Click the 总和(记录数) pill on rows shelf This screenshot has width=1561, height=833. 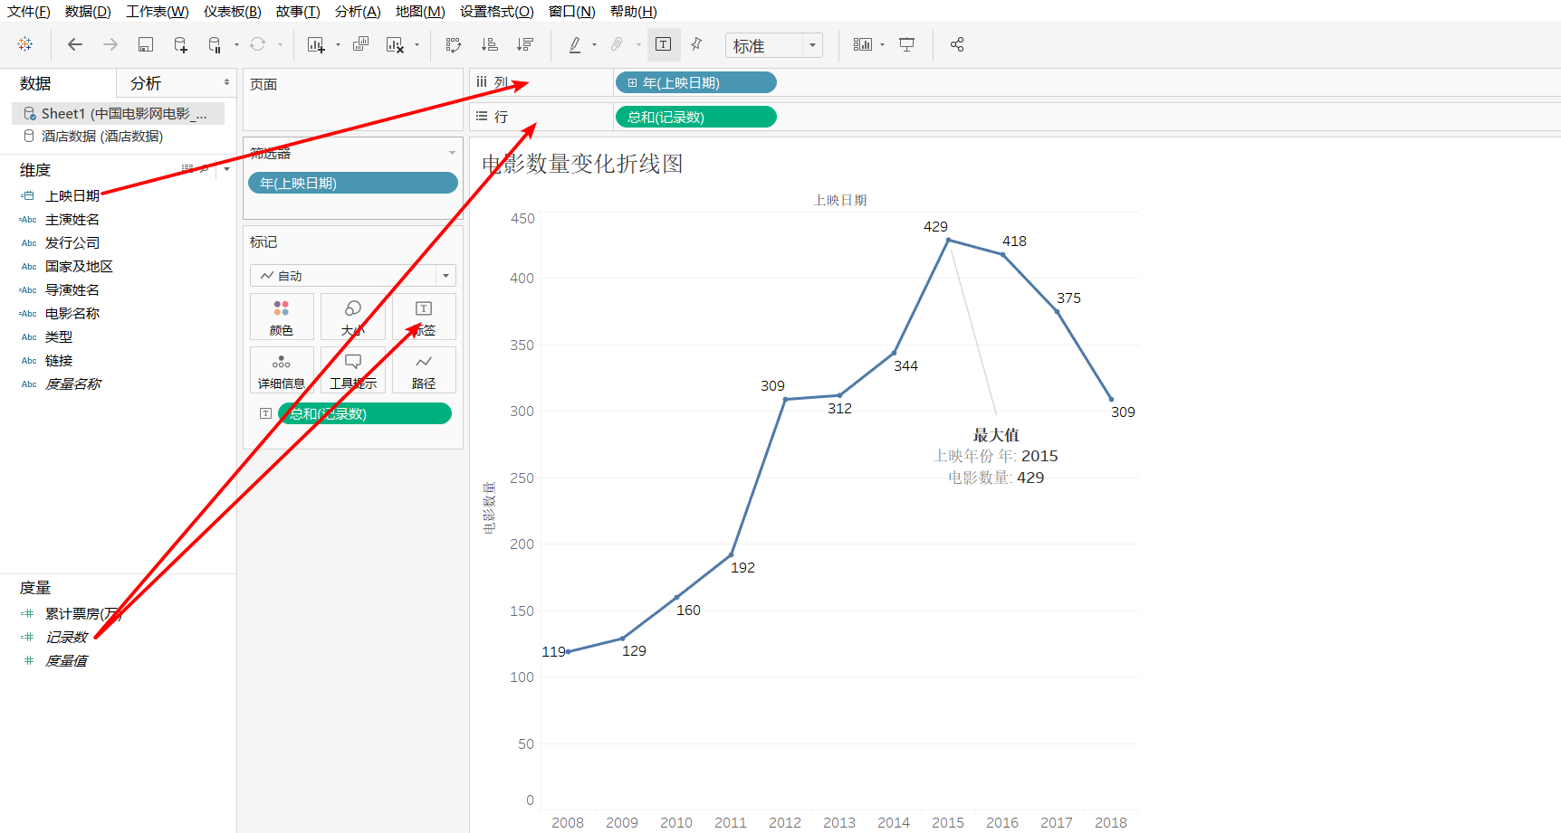tap(695, 118)
